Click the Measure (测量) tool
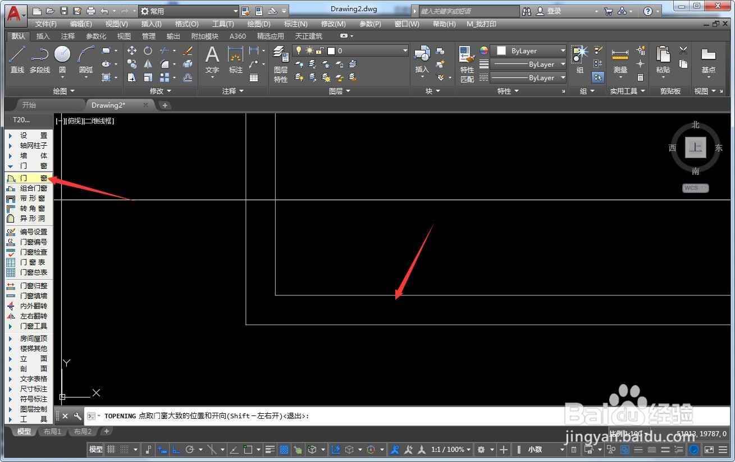Viewport: 735px width, 462px height. (620, 59)
